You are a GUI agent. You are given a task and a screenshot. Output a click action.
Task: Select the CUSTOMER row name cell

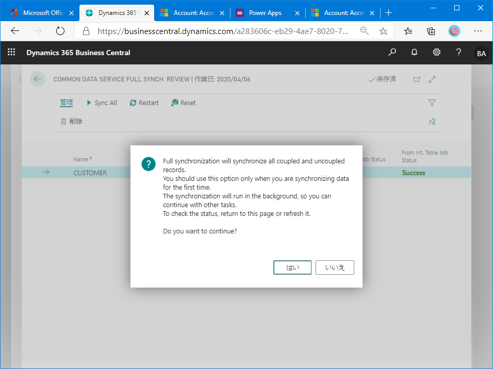point(90,173)
